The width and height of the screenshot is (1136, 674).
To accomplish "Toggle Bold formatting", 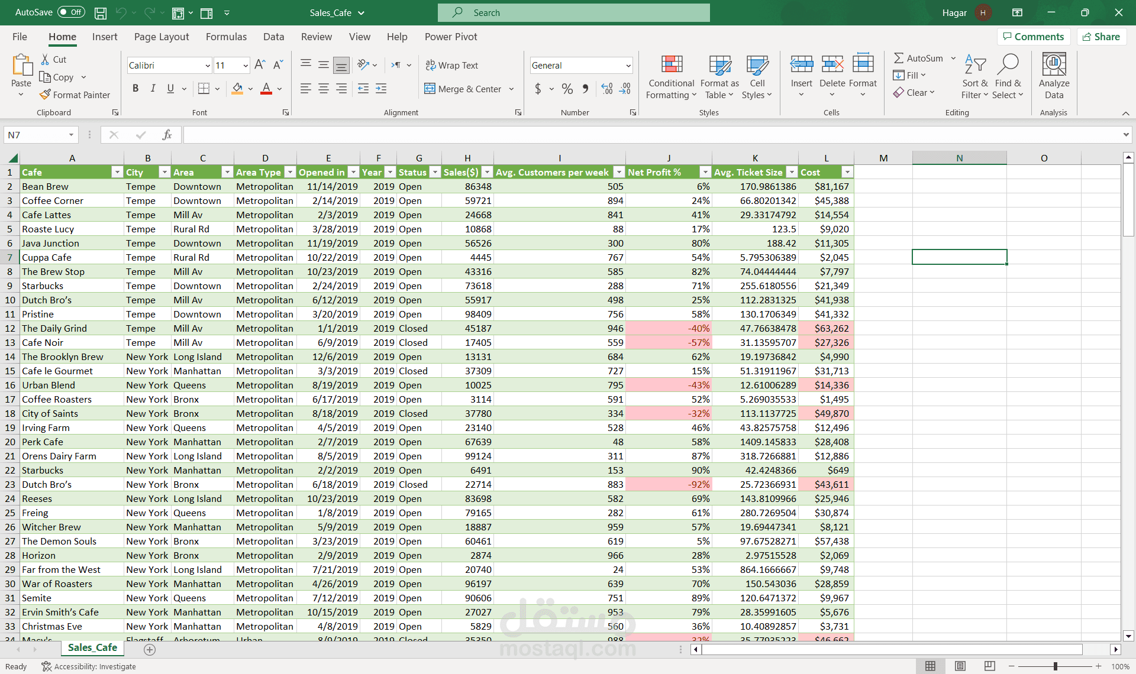I will point(135,89).
